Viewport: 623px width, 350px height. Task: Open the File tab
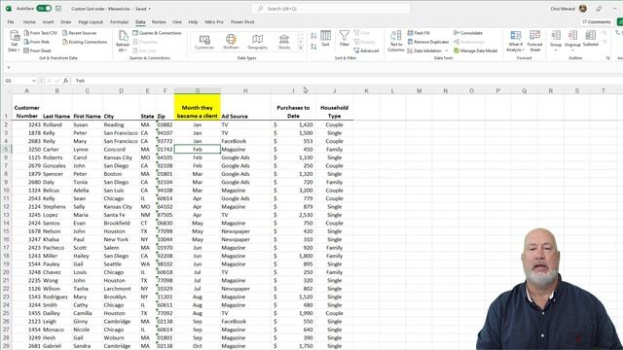click(x=11, y=21)
